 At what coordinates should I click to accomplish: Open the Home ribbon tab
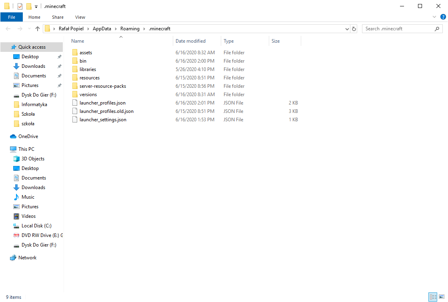[34, 17]
